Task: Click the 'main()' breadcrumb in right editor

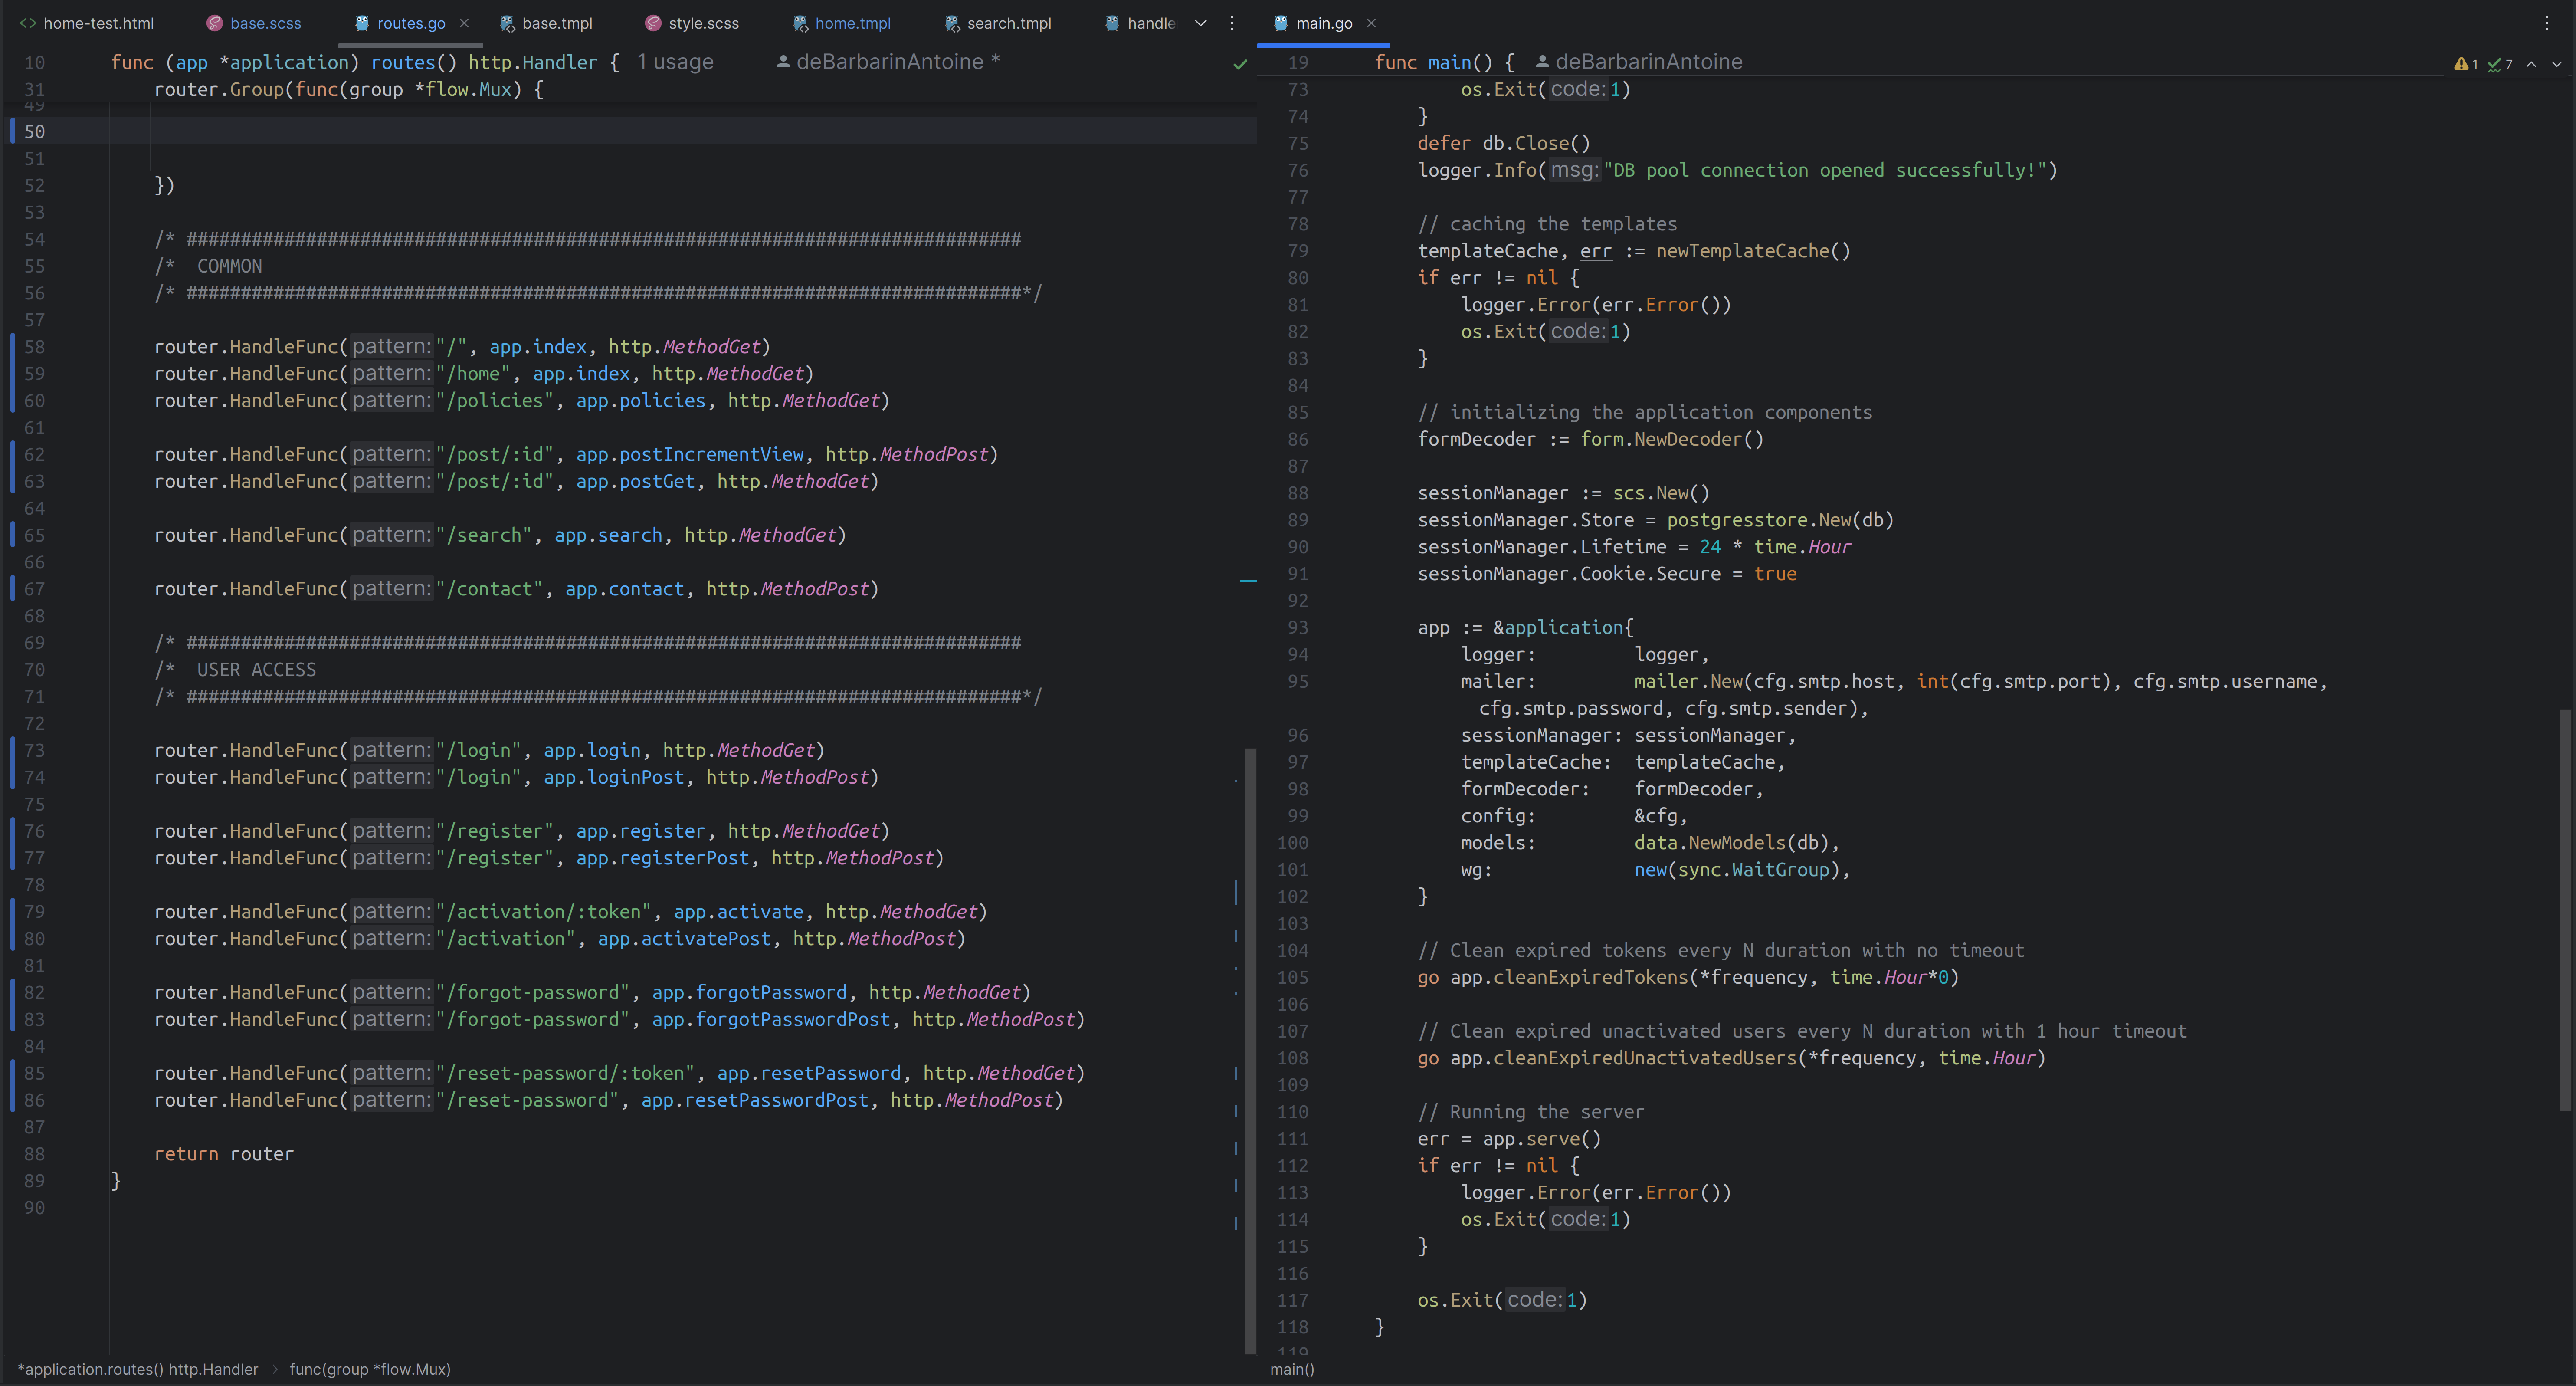Action: [1292, 1369]
